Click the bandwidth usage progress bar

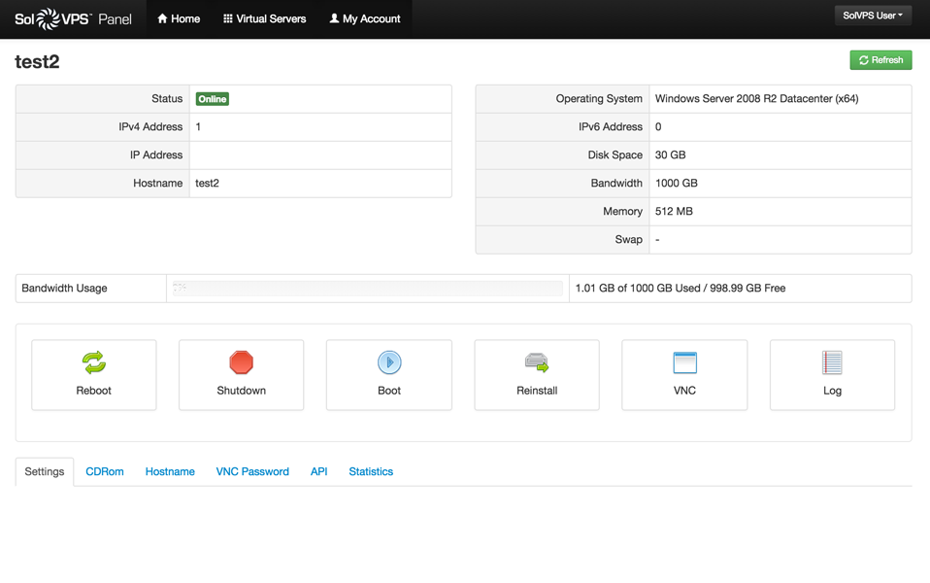[x=368, y=288]
